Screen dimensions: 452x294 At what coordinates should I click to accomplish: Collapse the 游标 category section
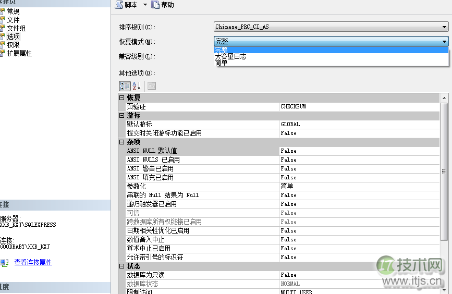(122, 115)
